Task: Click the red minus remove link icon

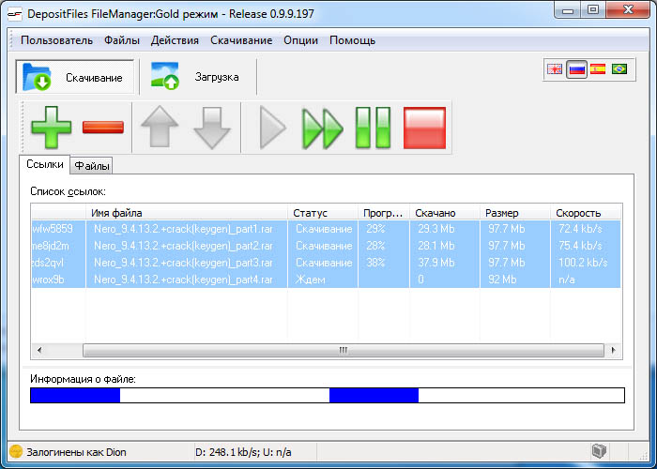Action: (103, 128)
